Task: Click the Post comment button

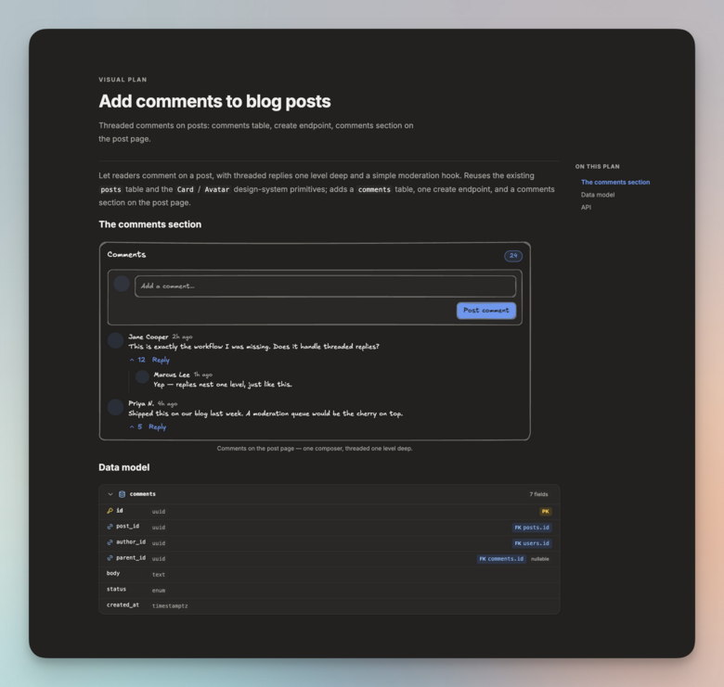Action: (x=486, y=311)
